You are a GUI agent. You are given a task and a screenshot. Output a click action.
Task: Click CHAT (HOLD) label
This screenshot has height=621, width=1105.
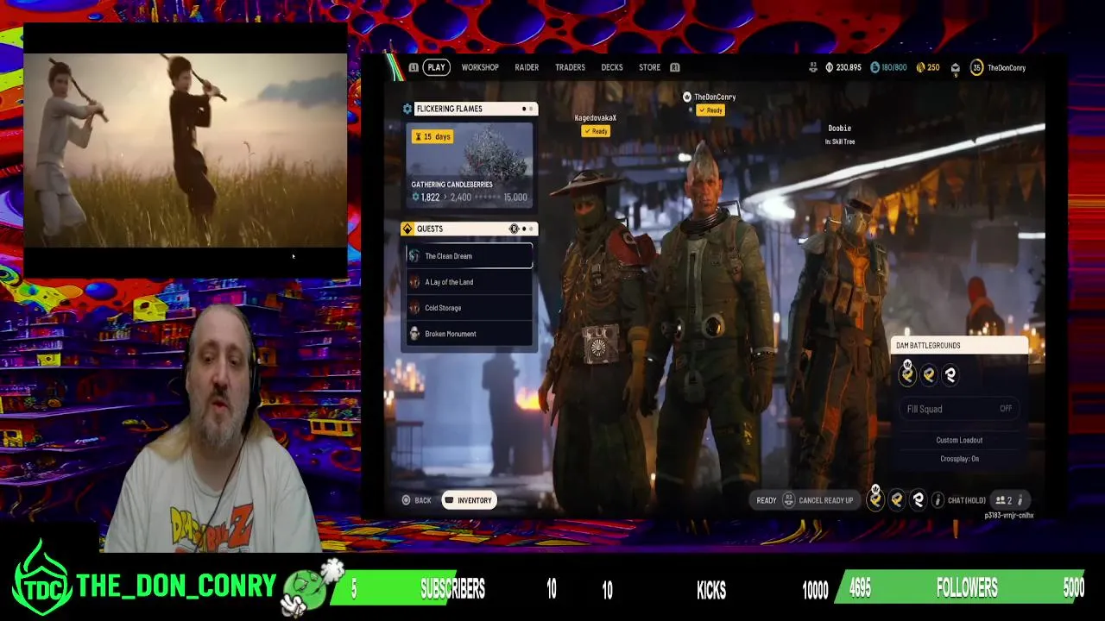pos(966,500)
